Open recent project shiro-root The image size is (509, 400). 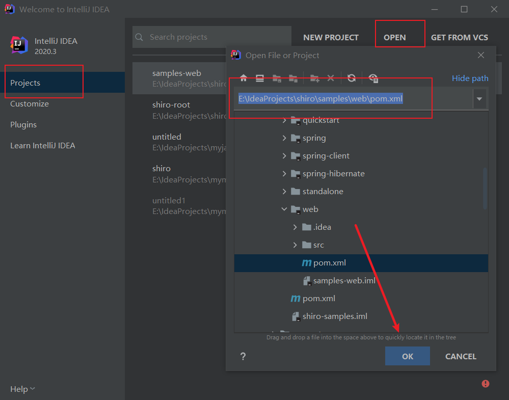(x=179, y=111)
